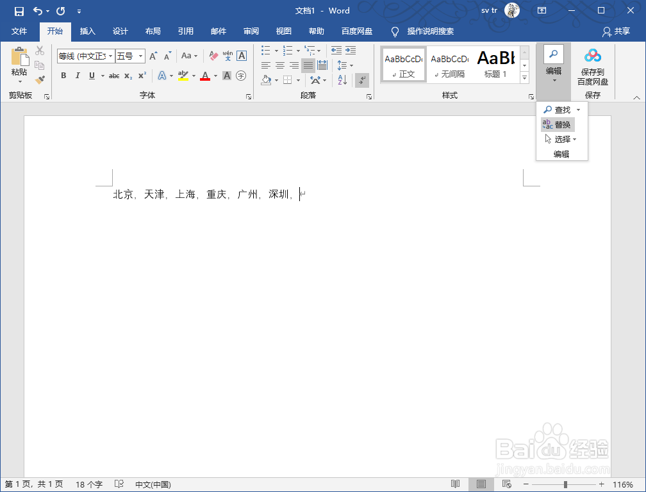Select the Underline icon
646x492 pixels.
92,76
